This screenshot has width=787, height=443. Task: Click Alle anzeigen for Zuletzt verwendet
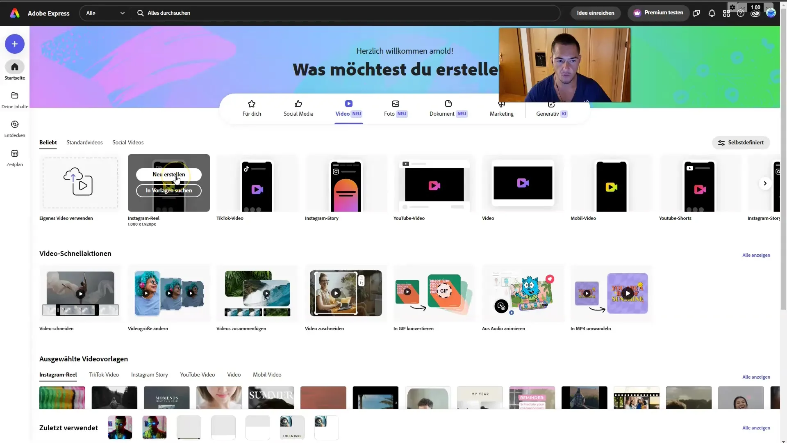click(756, 428)
